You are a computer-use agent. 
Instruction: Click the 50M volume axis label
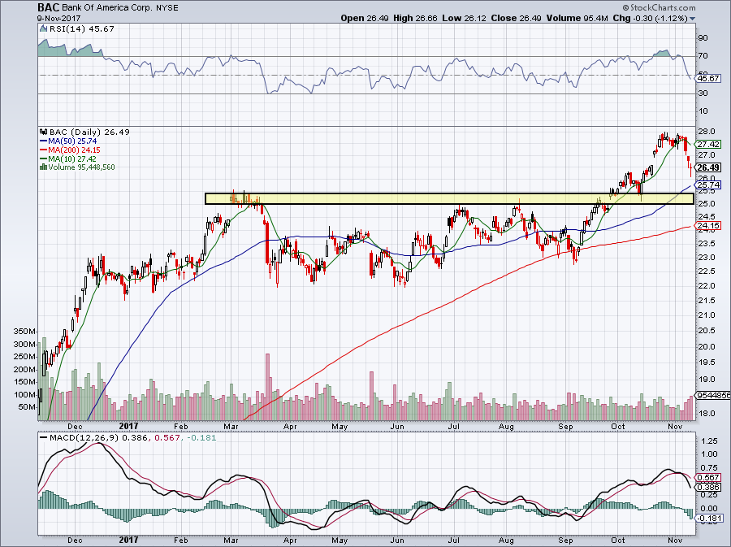pyautogui.click(x=27, y=406)
